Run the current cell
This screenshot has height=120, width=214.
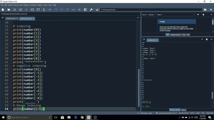[x=32, y=10]
